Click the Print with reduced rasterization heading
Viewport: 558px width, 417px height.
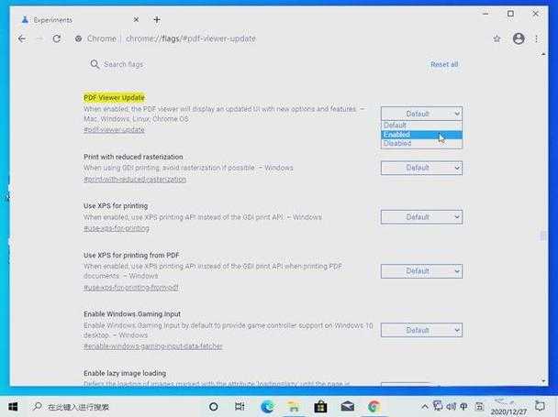tap(133, 157)
